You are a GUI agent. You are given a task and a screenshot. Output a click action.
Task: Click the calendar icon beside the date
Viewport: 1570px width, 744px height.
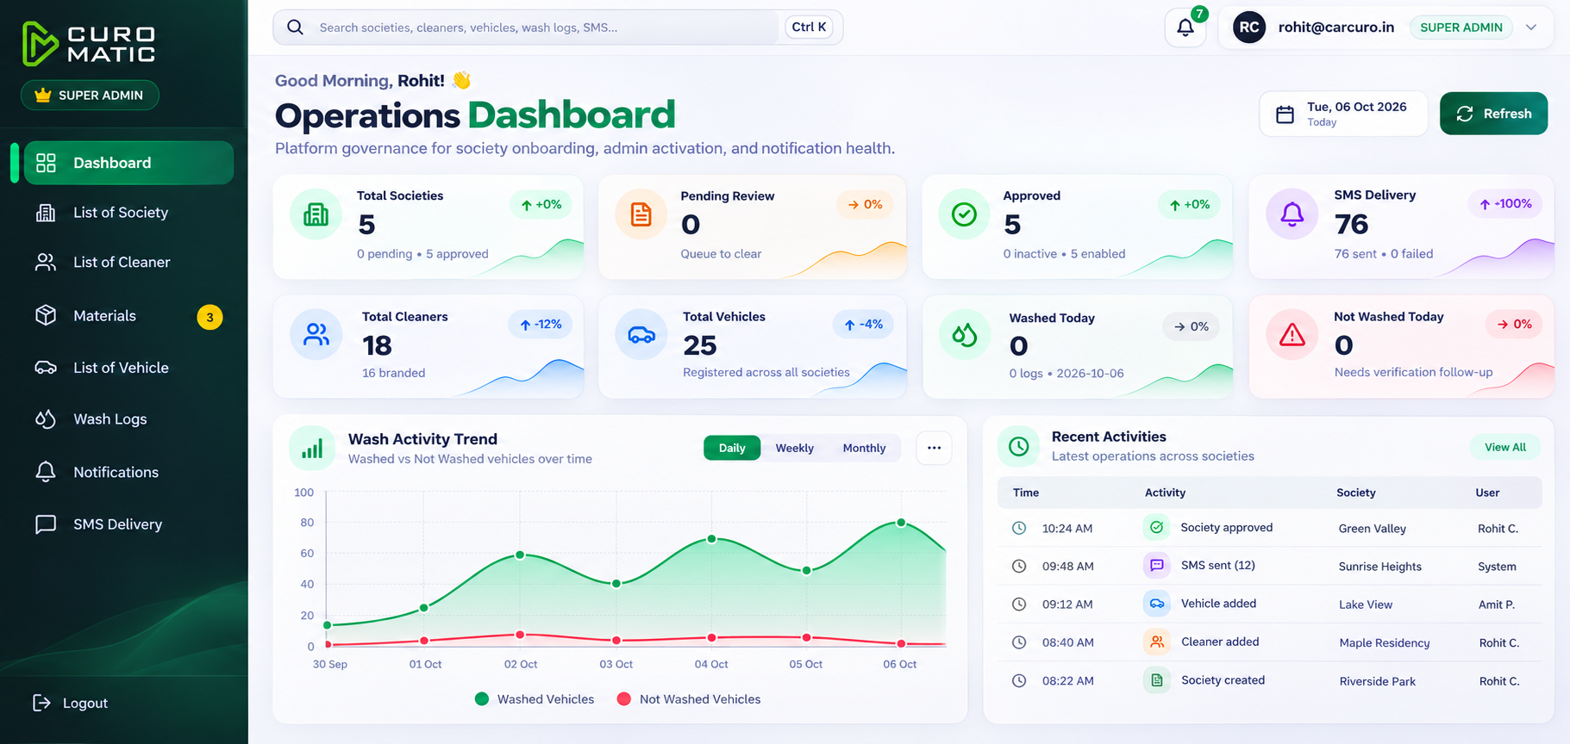click(1285, 115)
